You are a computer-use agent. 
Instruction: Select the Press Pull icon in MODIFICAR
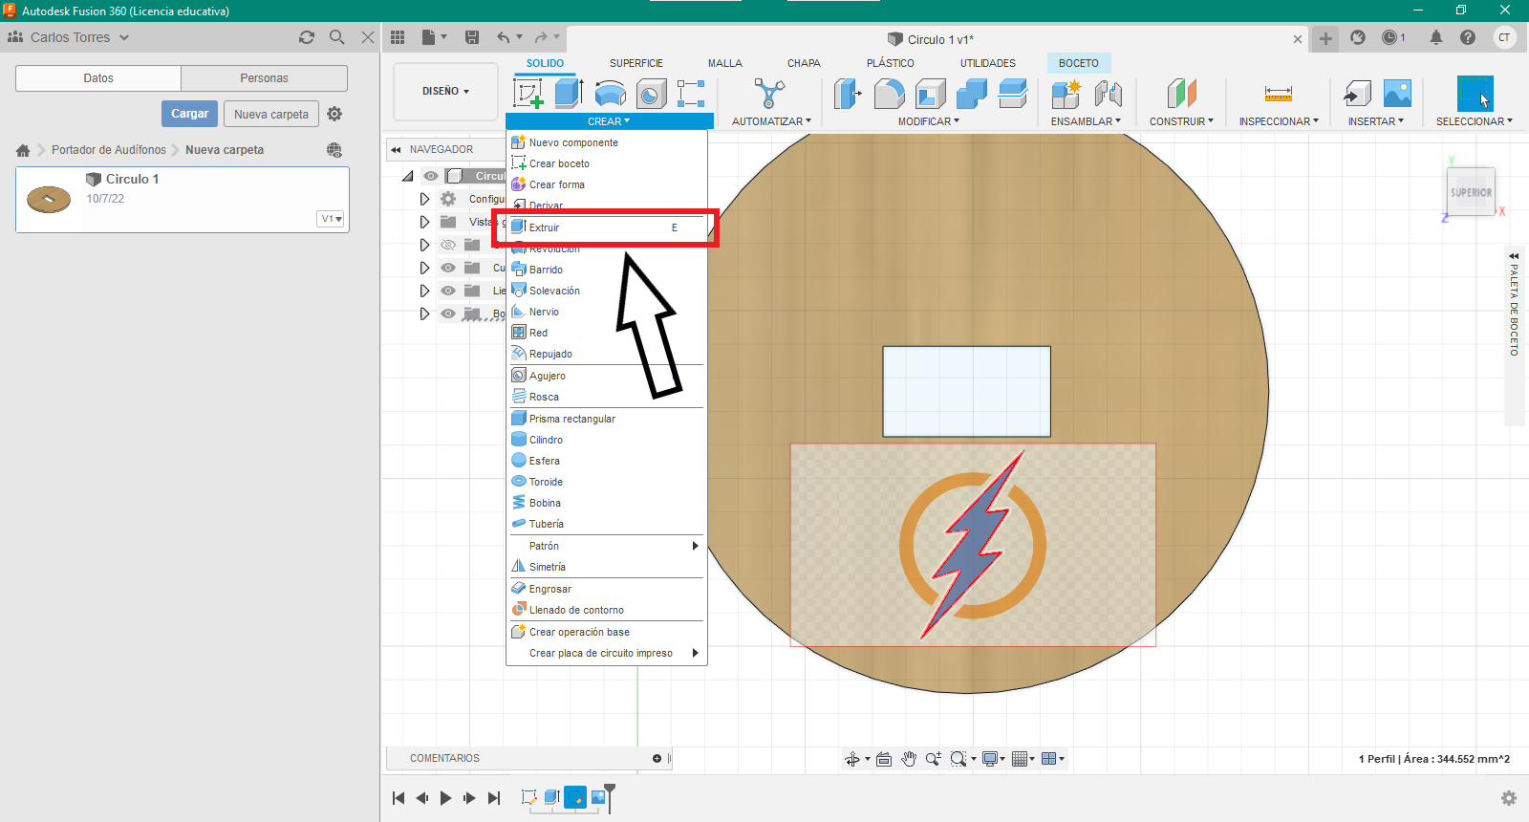coord(848,94)
